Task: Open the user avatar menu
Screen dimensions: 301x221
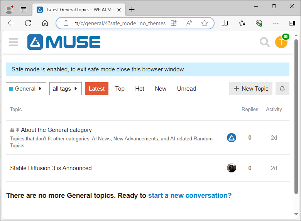Action: tap(281, 42)
